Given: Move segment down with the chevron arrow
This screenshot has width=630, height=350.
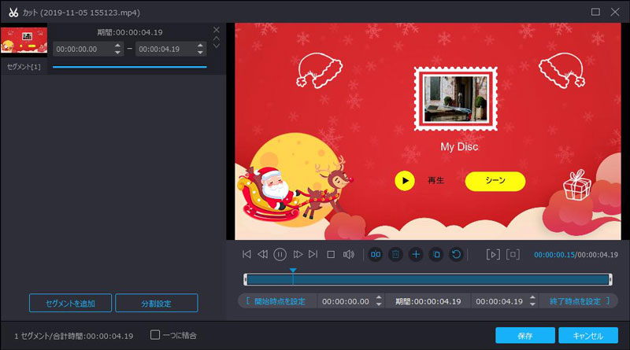Looking at the screenshot, I should point(217,46).
